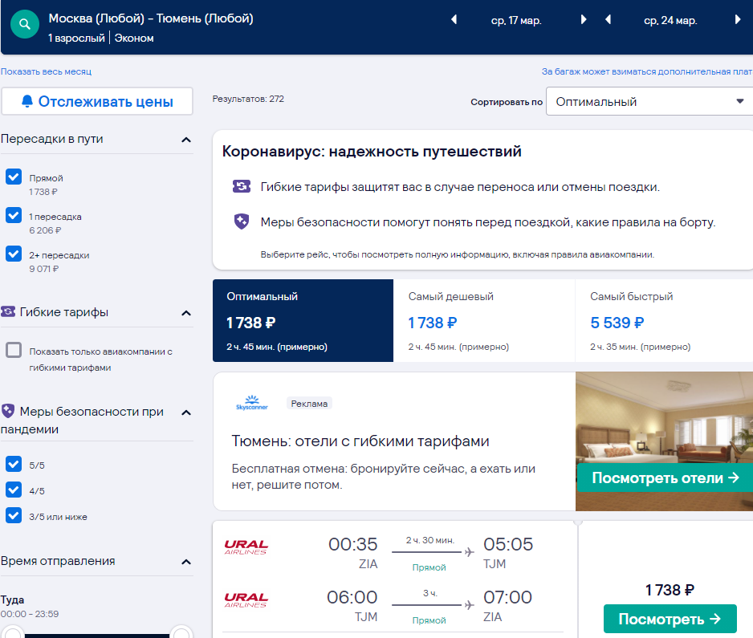
Task: Collapse Меры безопасности при пандемии section
Action: pyautogui.click(x=186, y=412)
